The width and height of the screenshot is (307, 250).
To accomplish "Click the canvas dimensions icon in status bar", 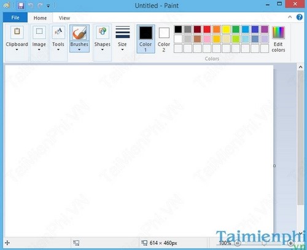I will click(x=144, y=243).
